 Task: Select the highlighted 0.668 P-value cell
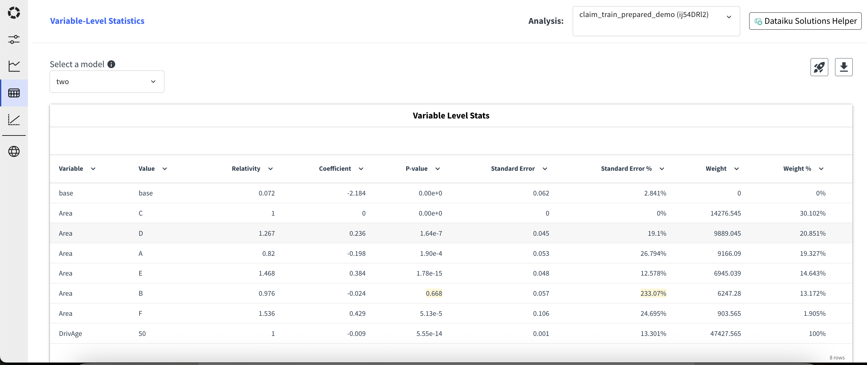pos(434,293)
